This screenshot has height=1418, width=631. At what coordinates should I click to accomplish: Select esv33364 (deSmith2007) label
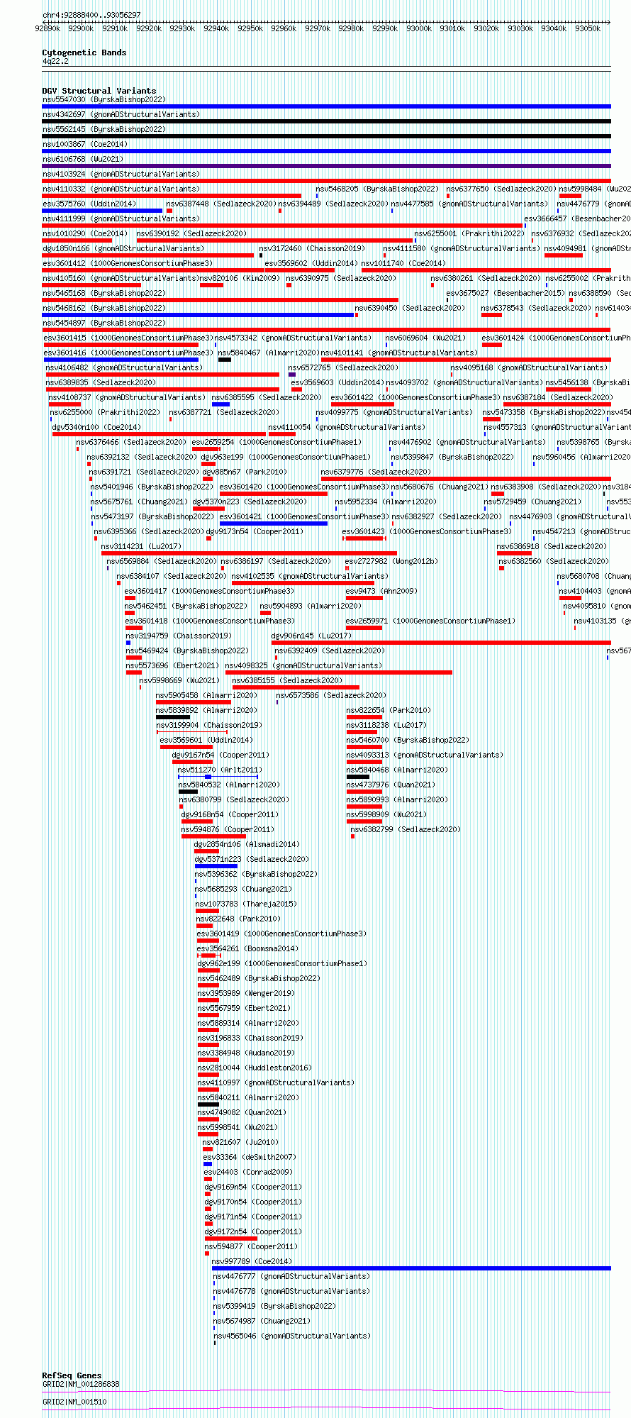250,1157
